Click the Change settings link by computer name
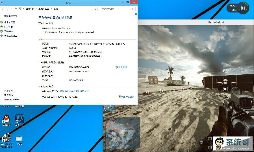The height and width of the screenshot is (152, 254). point(121,67)
